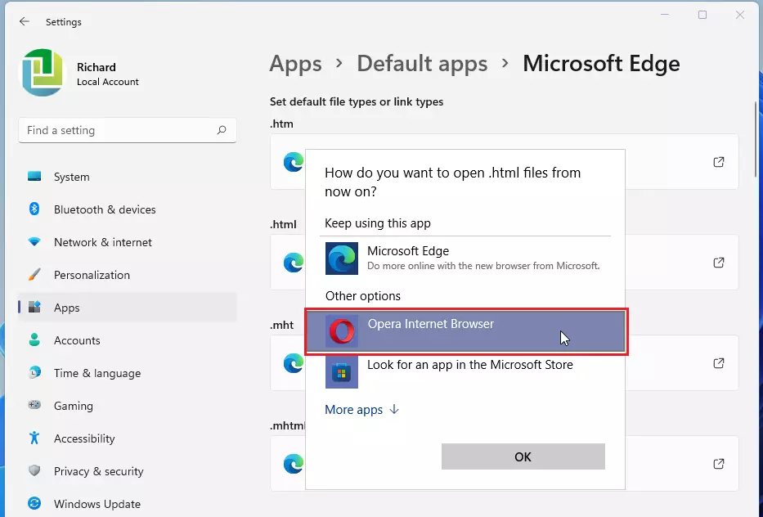
Task: Click the Windows Update sync icon
Action: (x=34, y=503)
